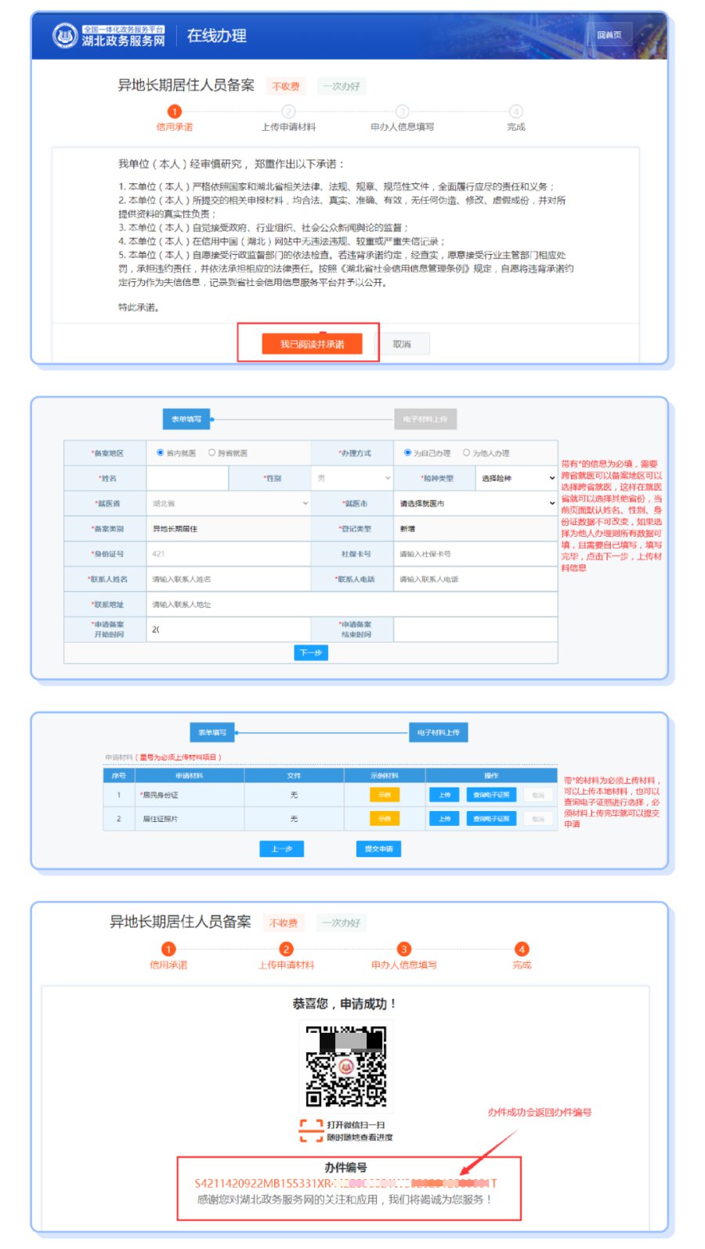
Task: Click the 姓名 input field
Action: point(187,478)
